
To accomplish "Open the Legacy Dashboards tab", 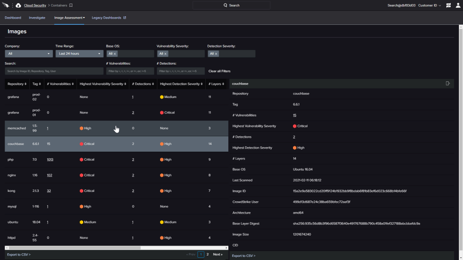I will pyautogui.click(x=107, y=18).
